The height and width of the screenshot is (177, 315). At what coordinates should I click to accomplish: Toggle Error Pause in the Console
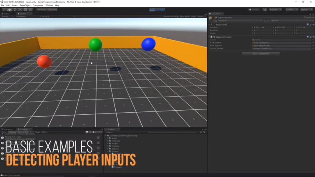tap(35, 132)
